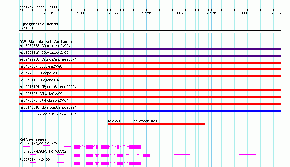Click the chr17:7391111..7399111 region label
Image resolution: width=290 pixels, height=167 pixels.
coord(41,7)
